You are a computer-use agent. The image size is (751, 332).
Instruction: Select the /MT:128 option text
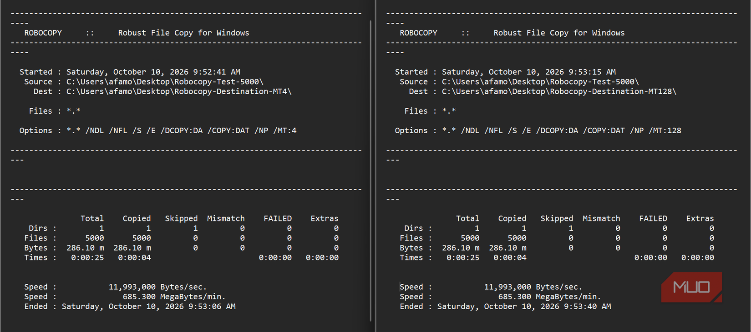[x=665, y=131]
